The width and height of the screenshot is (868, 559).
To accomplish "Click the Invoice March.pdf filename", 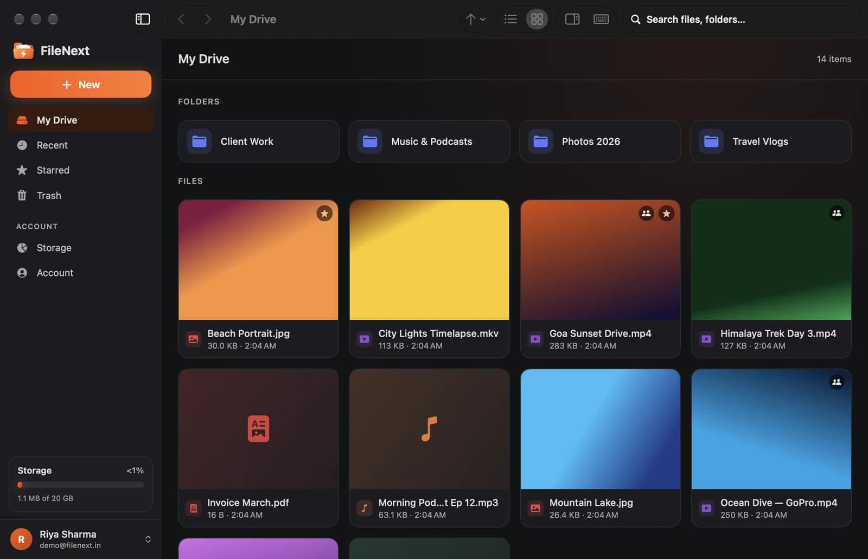I will [x=248, y=503].
